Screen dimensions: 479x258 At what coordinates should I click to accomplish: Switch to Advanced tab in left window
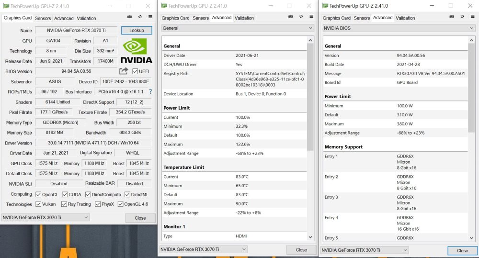coord(64,18)
